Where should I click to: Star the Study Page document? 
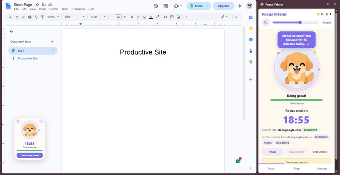[x=37, y=5]
